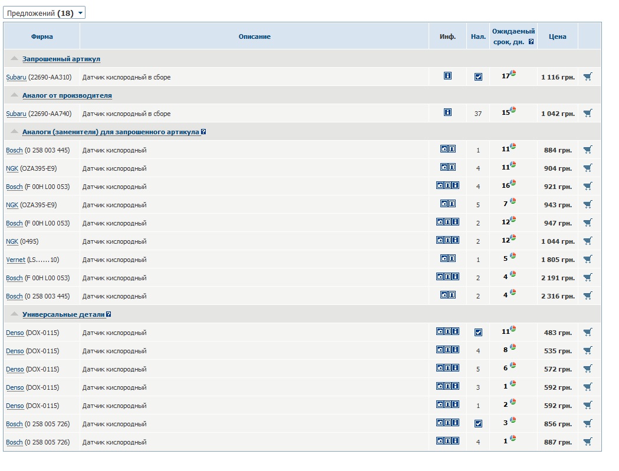Click delivery pie chart in 943 грн. NGK row
The height and width of the screenshot is (471, 619).
[x=513, y=201]
